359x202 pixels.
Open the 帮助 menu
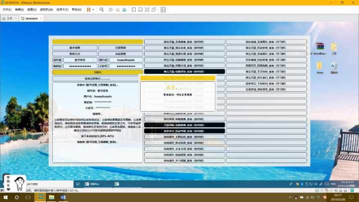pyautogui.click(x=76, y=9)
